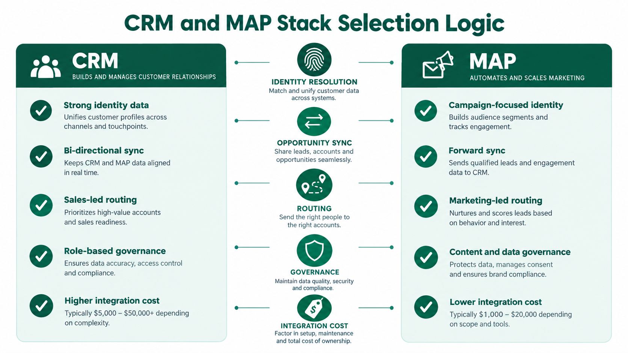Click text Typically $5,000 – $50,000+ depending

point(127,313)
